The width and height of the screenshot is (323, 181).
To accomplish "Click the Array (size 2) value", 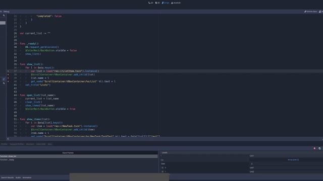I will (293, 160).
